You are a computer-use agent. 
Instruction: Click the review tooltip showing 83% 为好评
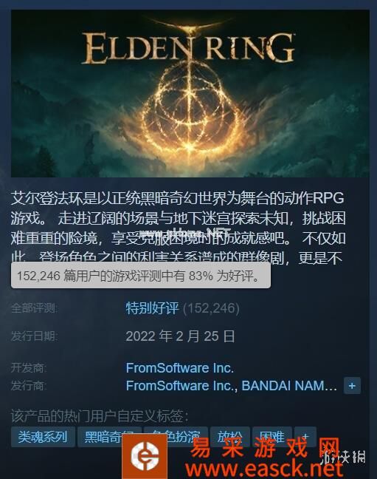(x=141, y=275)
